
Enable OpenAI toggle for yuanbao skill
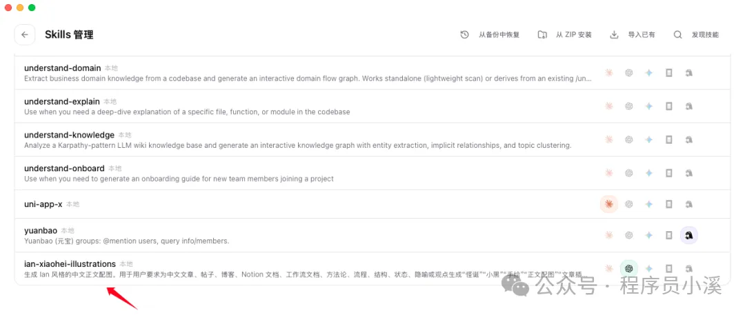(629, 235)
